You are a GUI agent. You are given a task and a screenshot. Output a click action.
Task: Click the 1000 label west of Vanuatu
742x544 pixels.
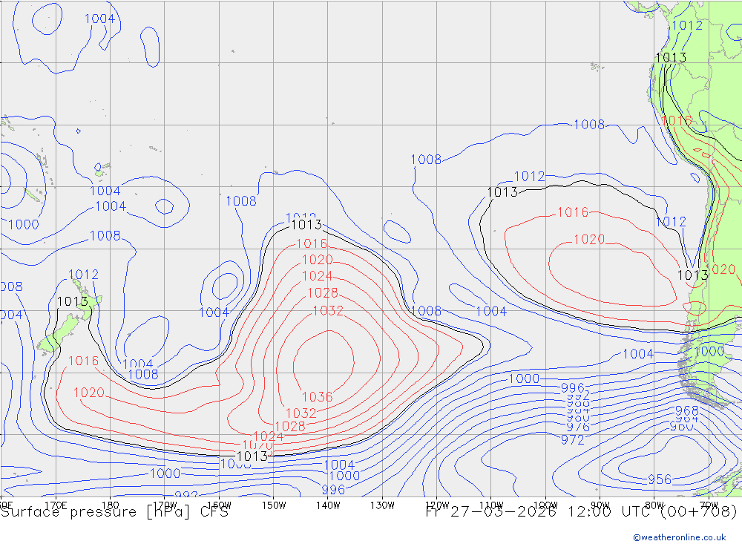[x=24, y=224]
